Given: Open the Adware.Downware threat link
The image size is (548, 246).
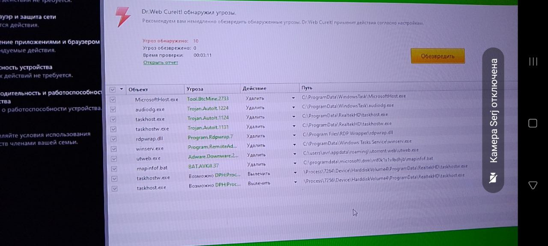Looking at the screenshot, I should pyautogui.click(x=213, y=156).
